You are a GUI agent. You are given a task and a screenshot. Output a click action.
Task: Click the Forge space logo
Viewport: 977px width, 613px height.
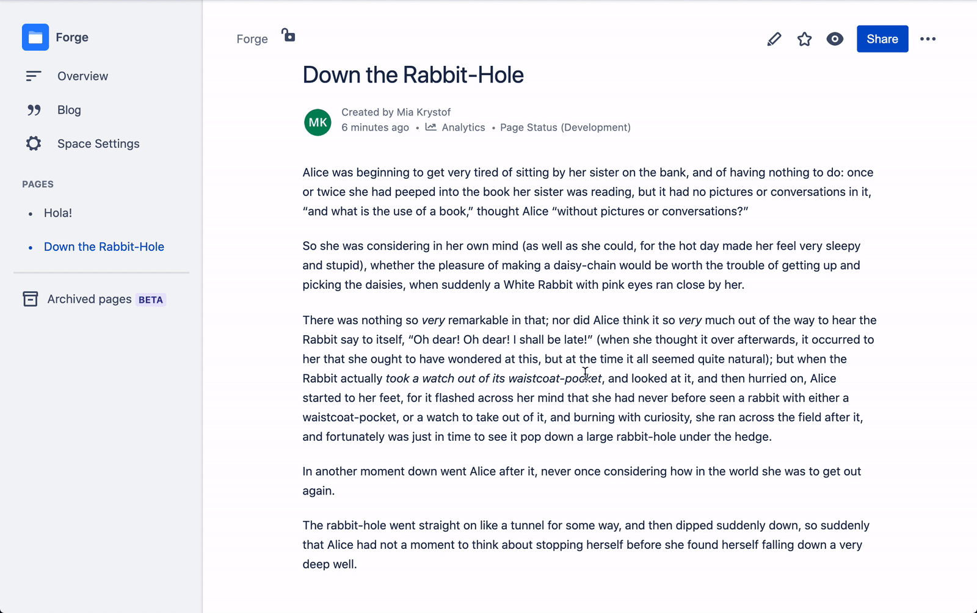(35, 37)
